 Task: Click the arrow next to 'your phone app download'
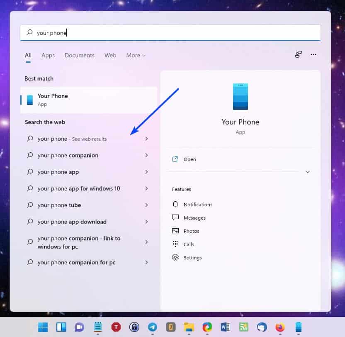tap(146, 222)
